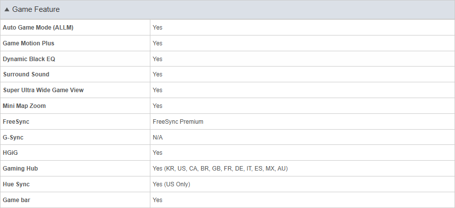
Task: Click the Mini Map Zoom label
Action: [x=24, y=106]
